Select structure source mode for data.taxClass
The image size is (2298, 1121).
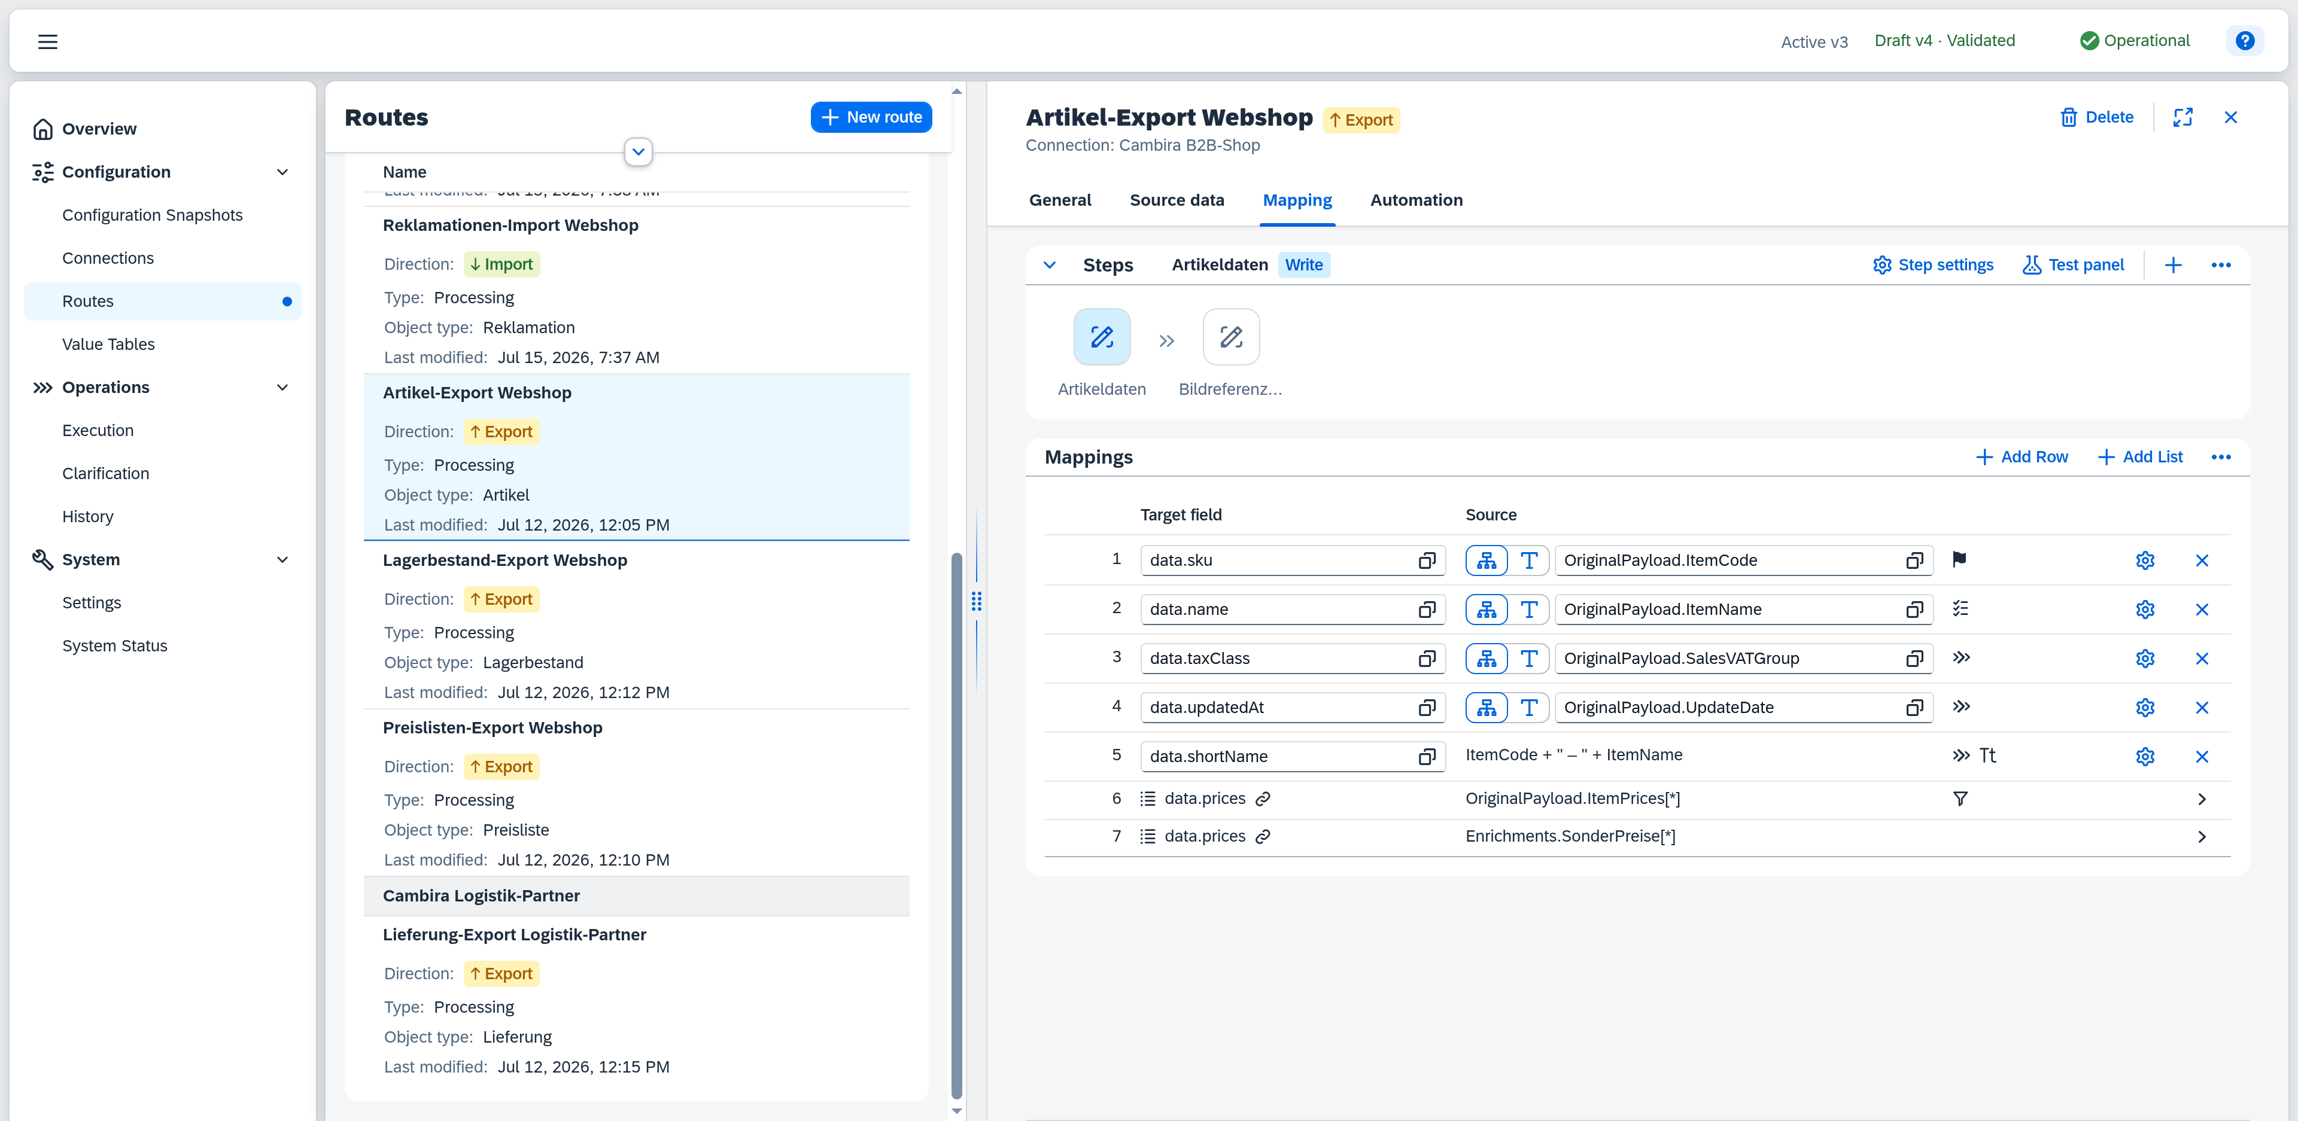click(x=1486, y=658)
